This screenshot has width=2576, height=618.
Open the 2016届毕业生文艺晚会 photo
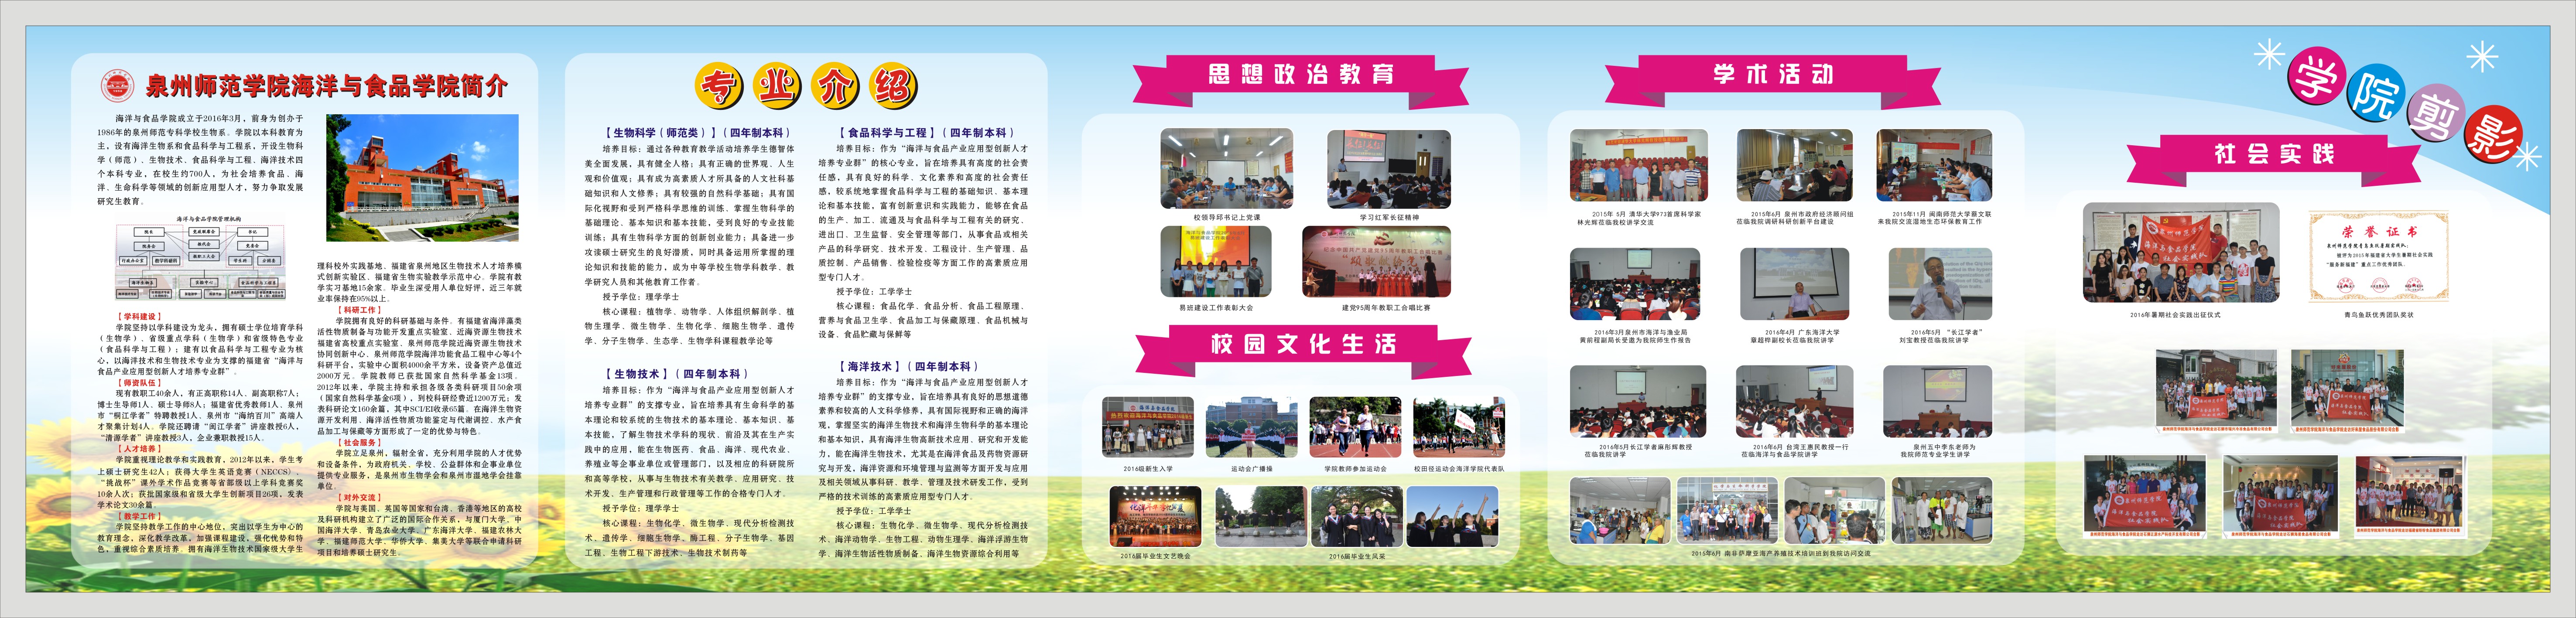1155,516
